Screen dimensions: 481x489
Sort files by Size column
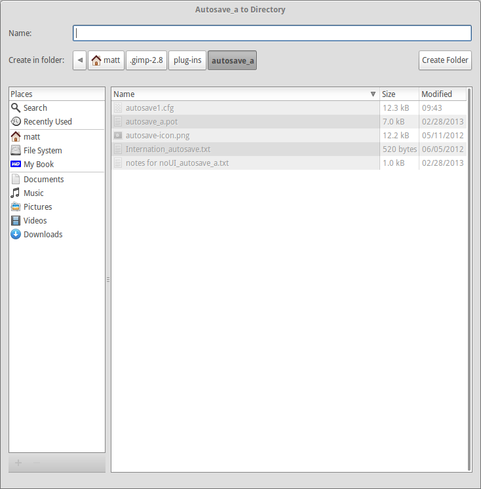(399, 94)
